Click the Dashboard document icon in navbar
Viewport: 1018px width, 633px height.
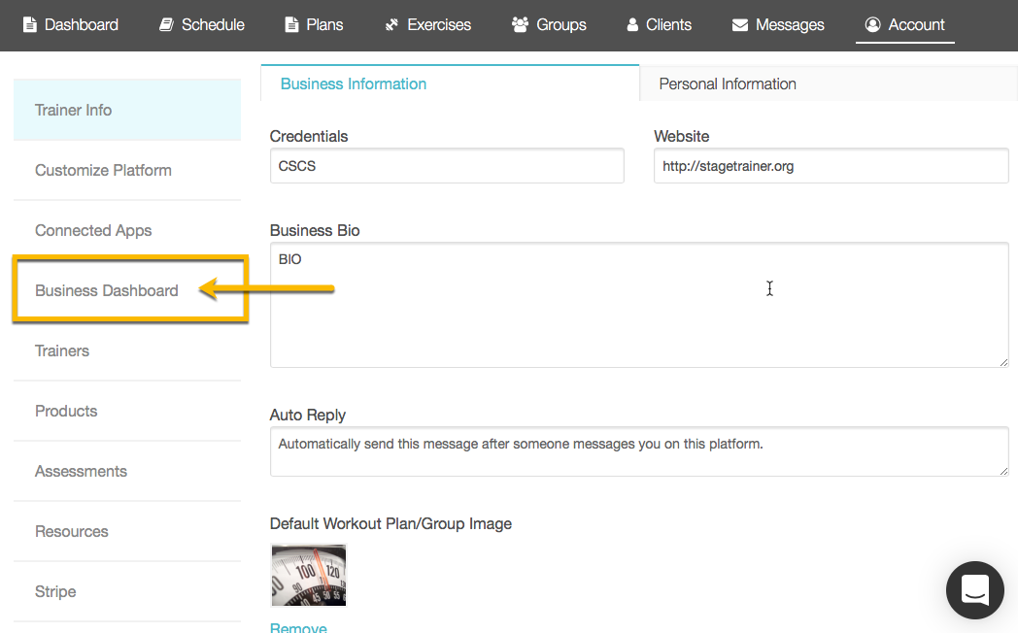tap(30, 24)
